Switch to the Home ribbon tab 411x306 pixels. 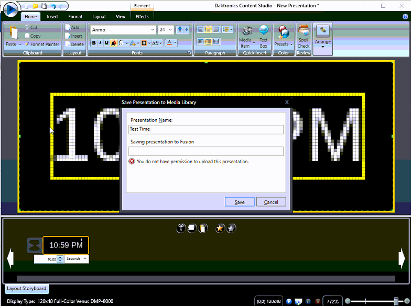30,17
